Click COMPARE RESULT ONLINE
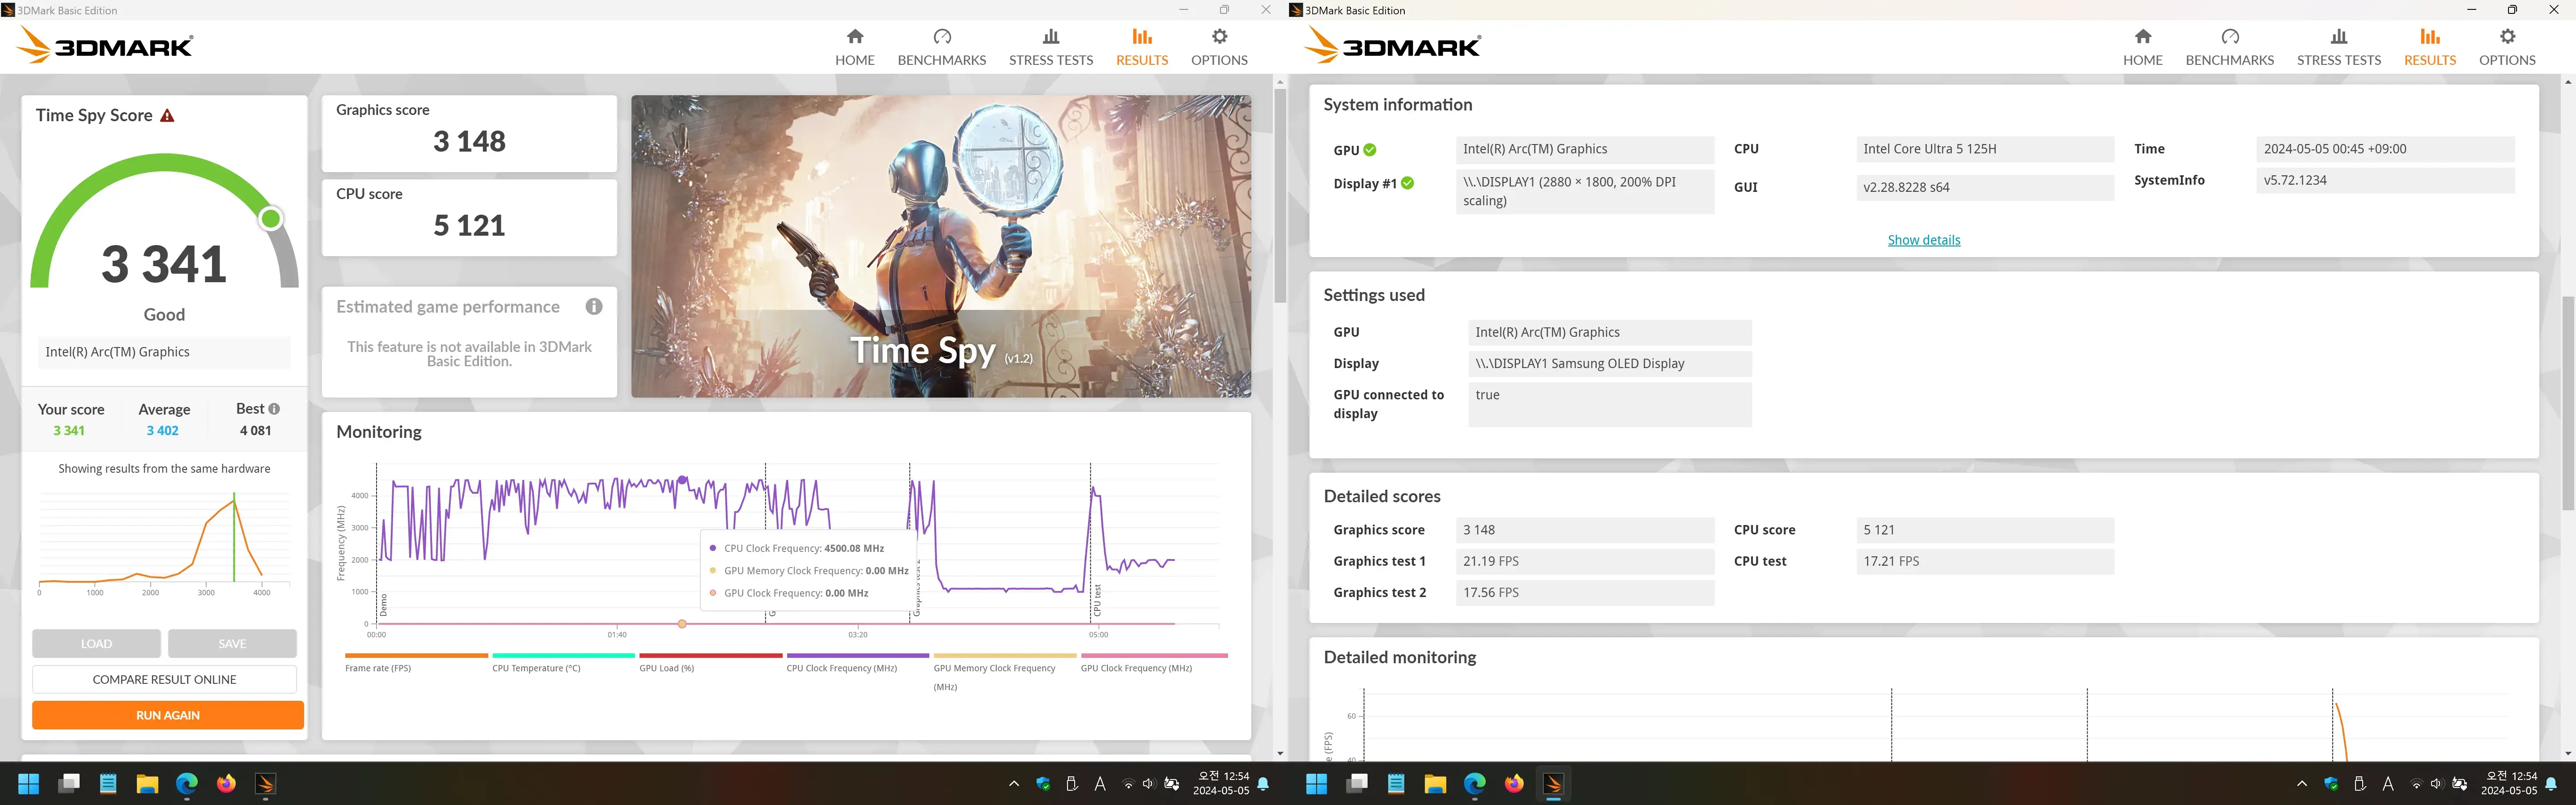Screen dimensions: 2576x805 click(164, 679)
